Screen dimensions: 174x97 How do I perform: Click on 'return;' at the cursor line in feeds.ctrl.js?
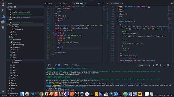click(60, 48)
